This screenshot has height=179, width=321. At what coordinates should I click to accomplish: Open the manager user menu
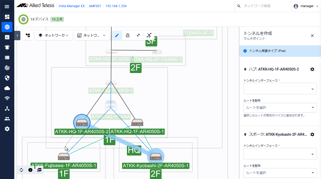(x=306, y=6)
